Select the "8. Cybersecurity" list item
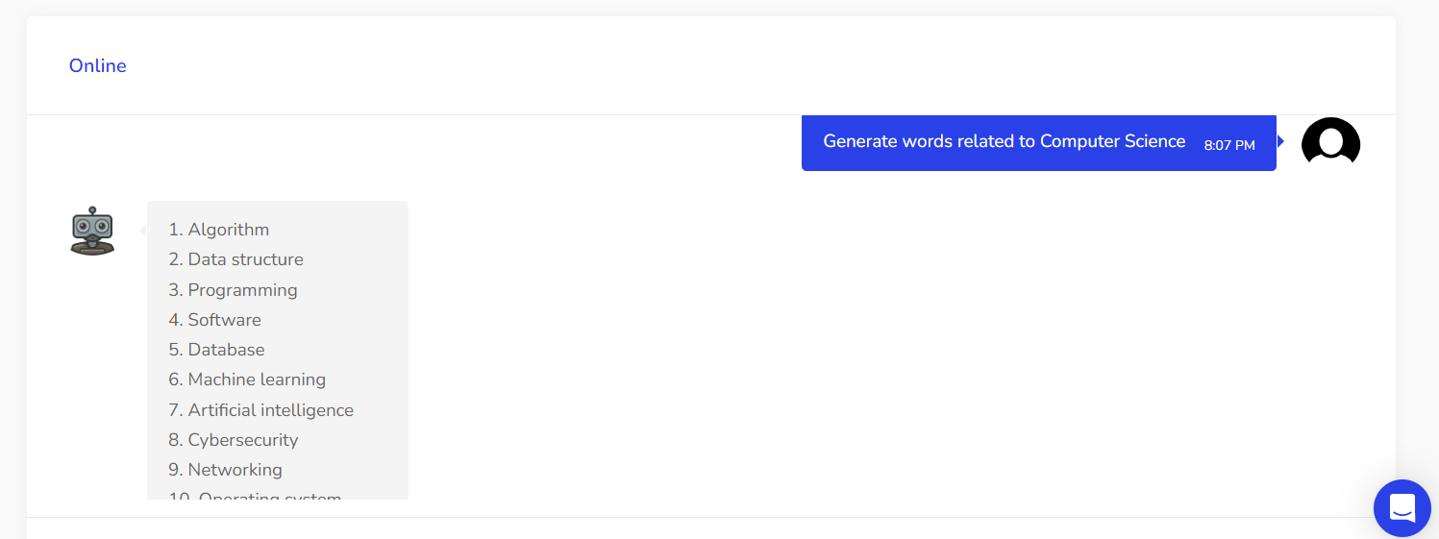This screenshot has height=539, width=1439. tap(234, 440)
